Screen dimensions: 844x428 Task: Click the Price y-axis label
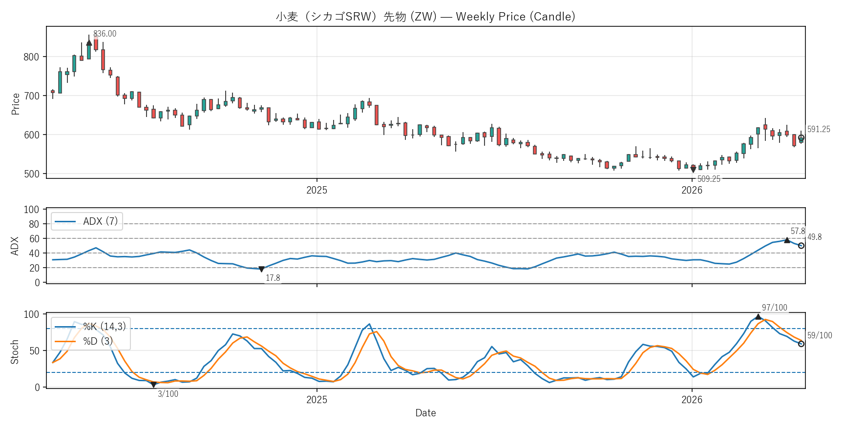(15, 104)
